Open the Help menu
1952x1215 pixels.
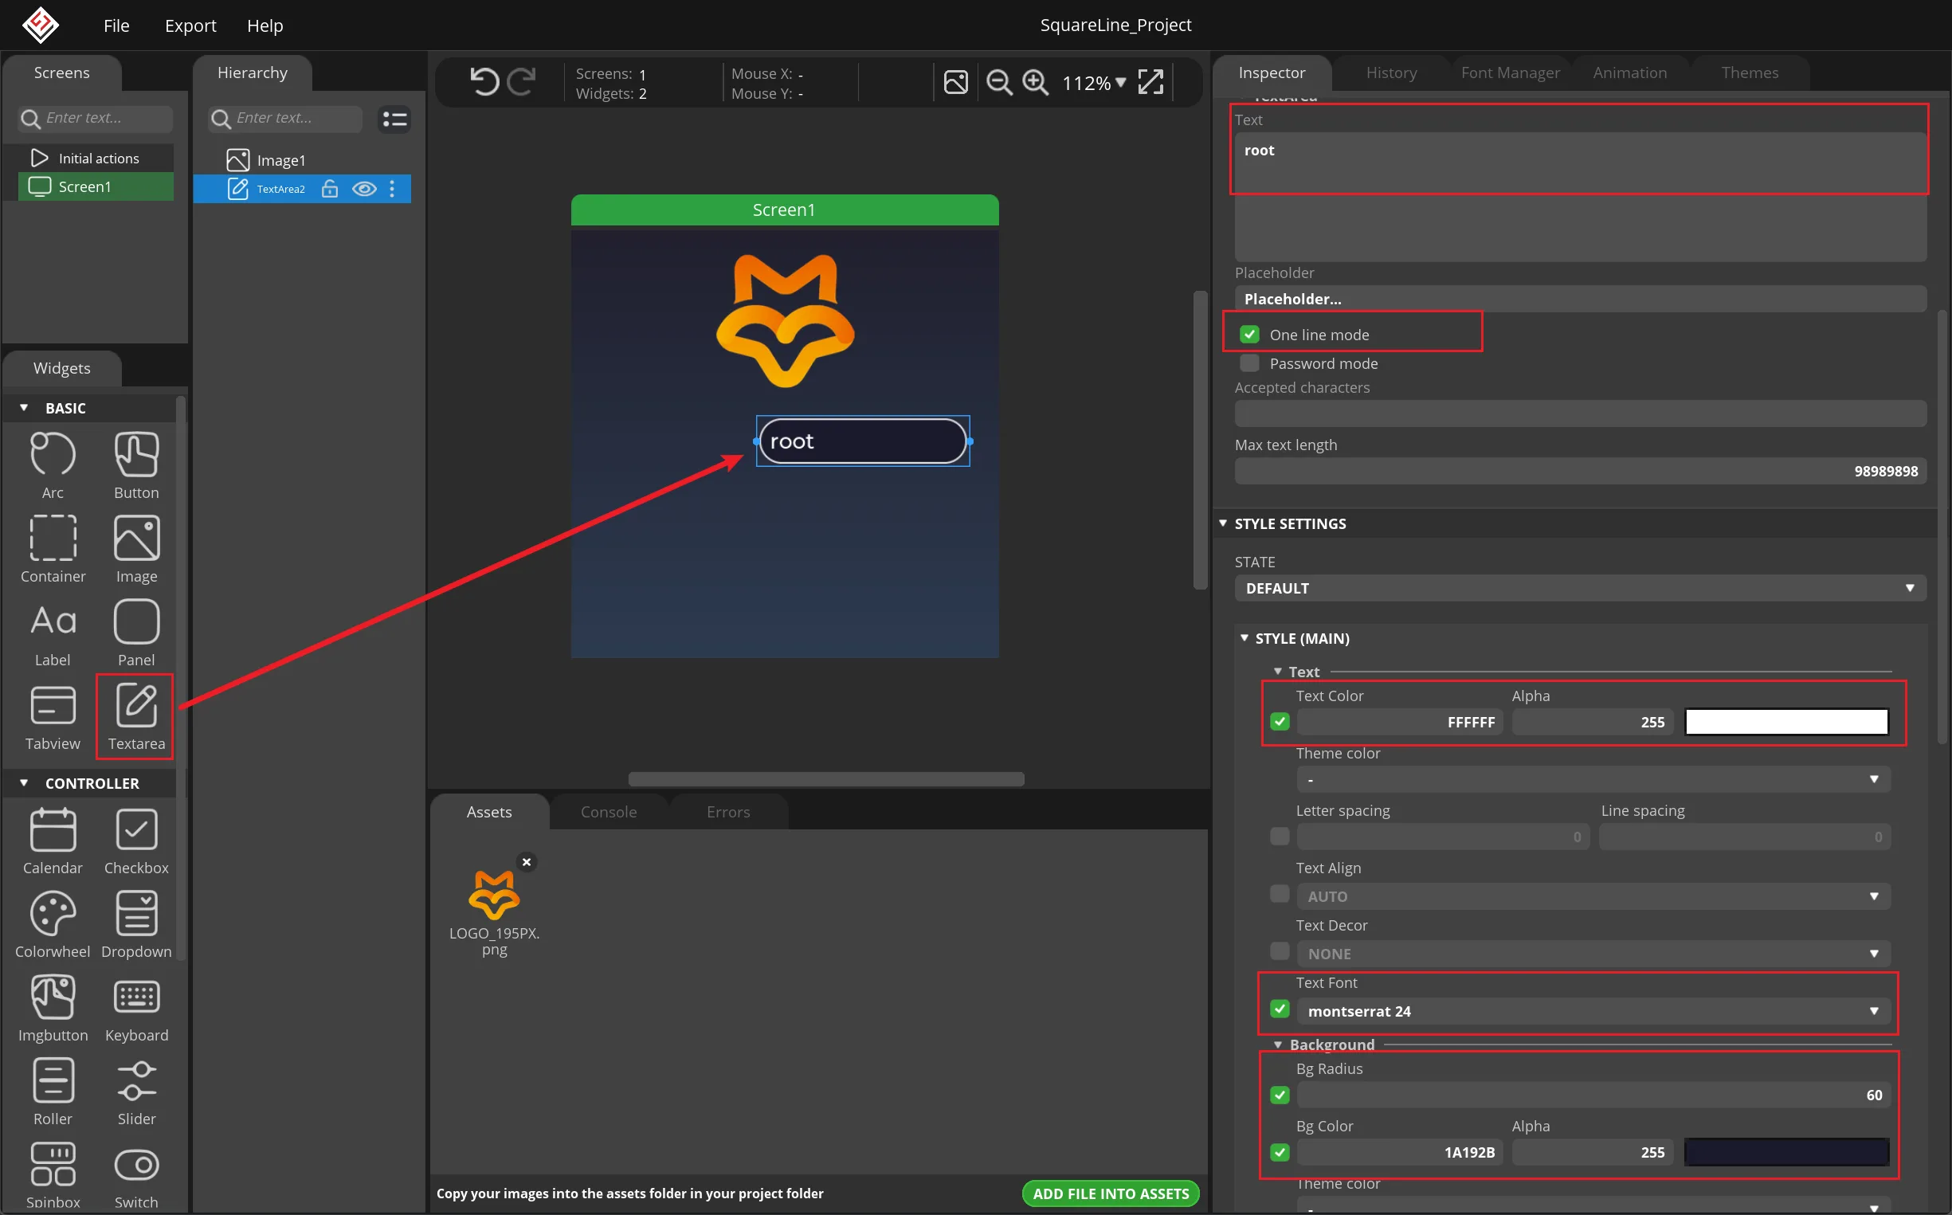point(265,25)
